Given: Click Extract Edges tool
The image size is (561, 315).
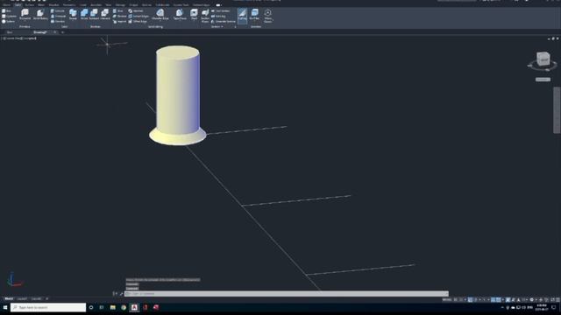Looking at the screenshot, I should [138, 17].
